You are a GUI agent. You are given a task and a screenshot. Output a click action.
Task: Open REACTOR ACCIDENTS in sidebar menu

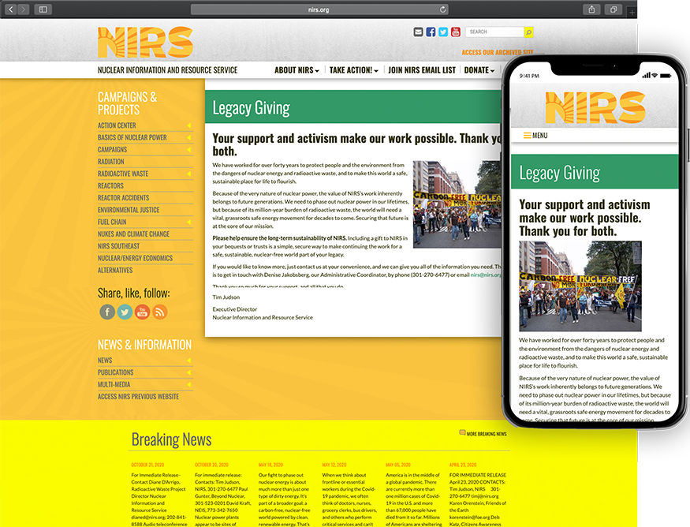point(123,198)
